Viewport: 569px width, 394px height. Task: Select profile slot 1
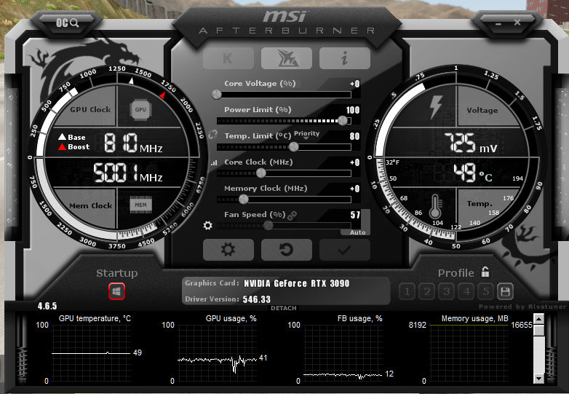pyautogui.click(x=407, y=291)
